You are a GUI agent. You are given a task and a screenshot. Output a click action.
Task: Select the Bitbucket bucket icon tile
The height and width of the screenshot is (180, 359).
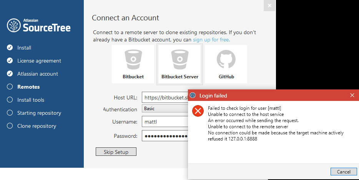point(133,64)
